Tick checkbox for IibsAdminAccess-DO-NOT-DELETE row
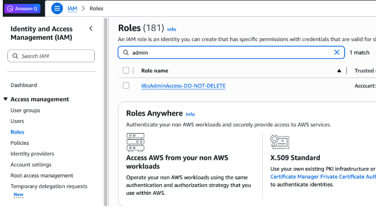Viewport: 376px width, 210px height. pos(126,86)
